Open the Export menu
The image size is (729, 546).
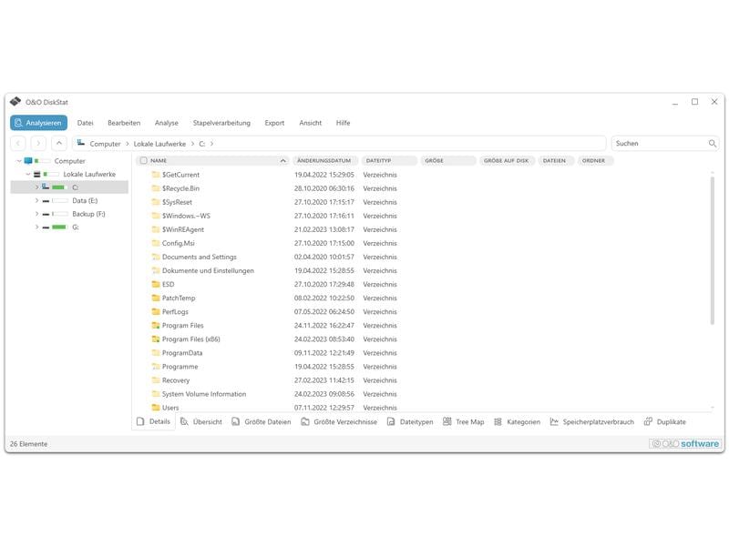pyautogui.click(x=274, y=123)
